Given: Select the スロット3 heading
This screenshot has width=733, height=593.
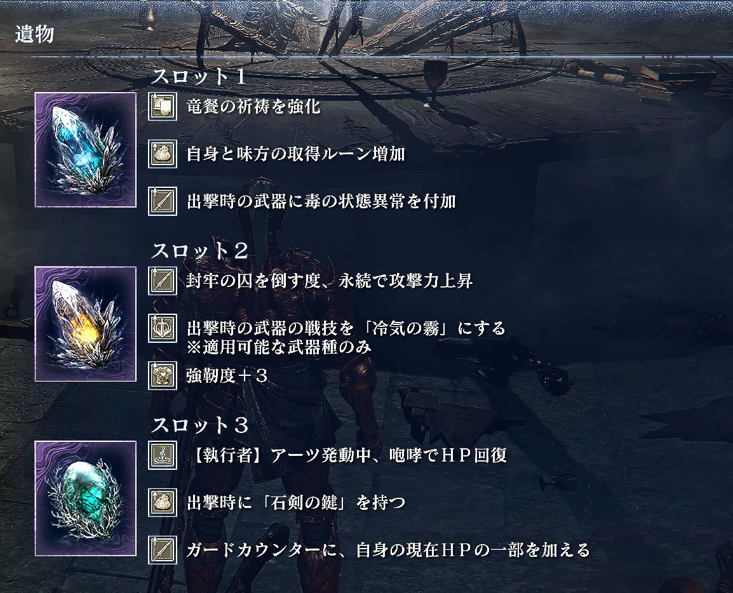Looking at the screenshot, I should point(199,425).
